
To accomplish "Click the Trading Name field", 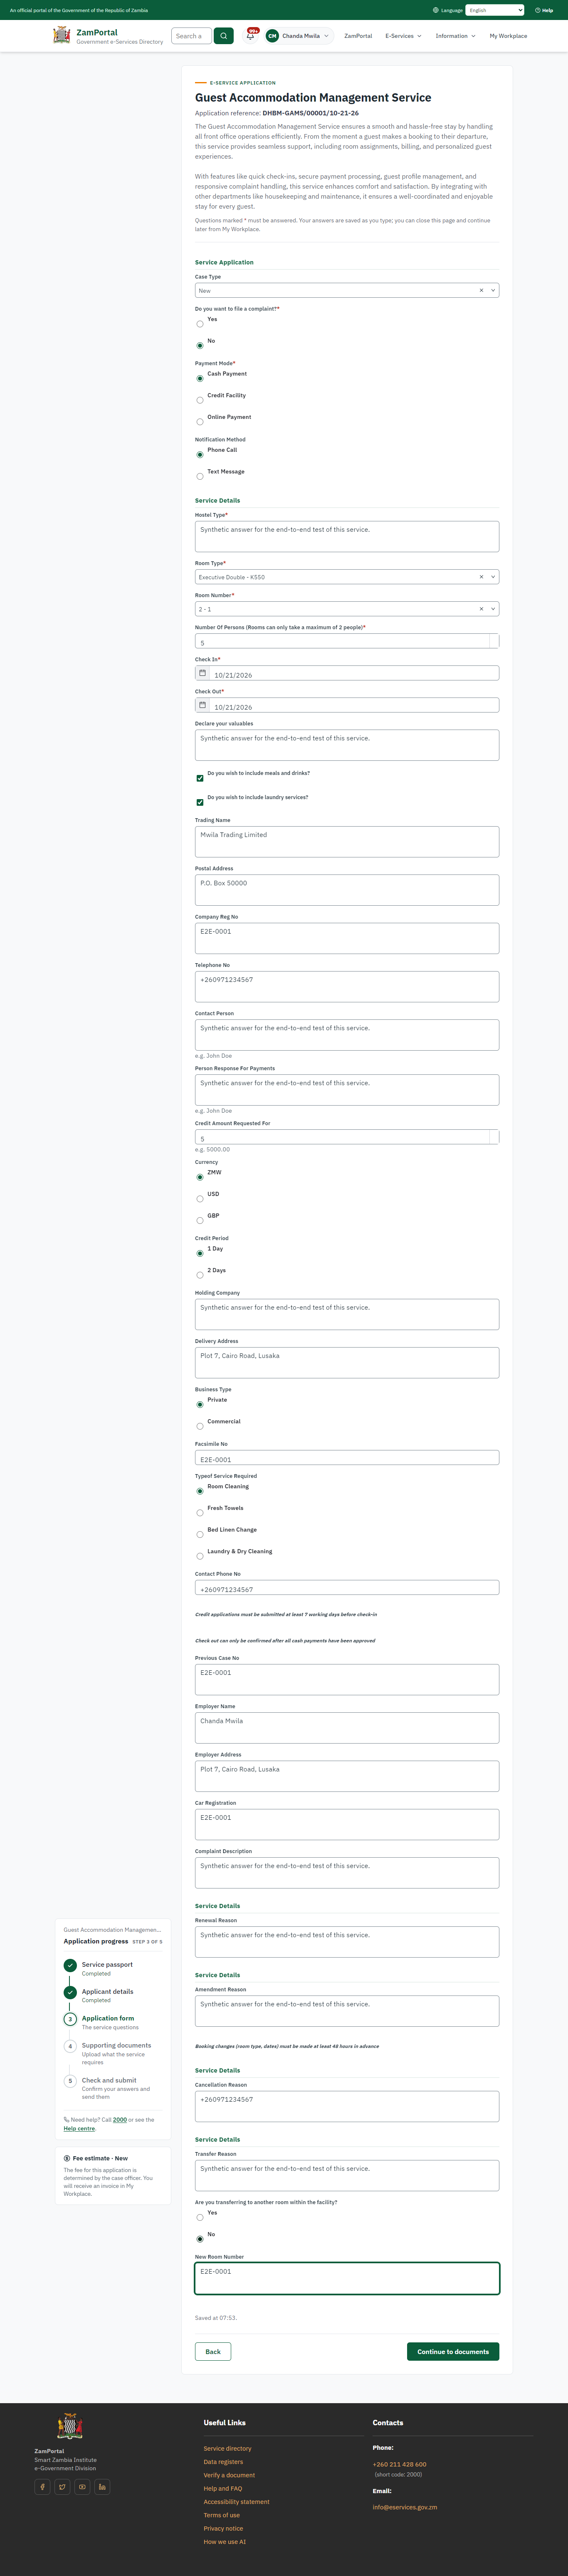I will (x=346, y=841).
